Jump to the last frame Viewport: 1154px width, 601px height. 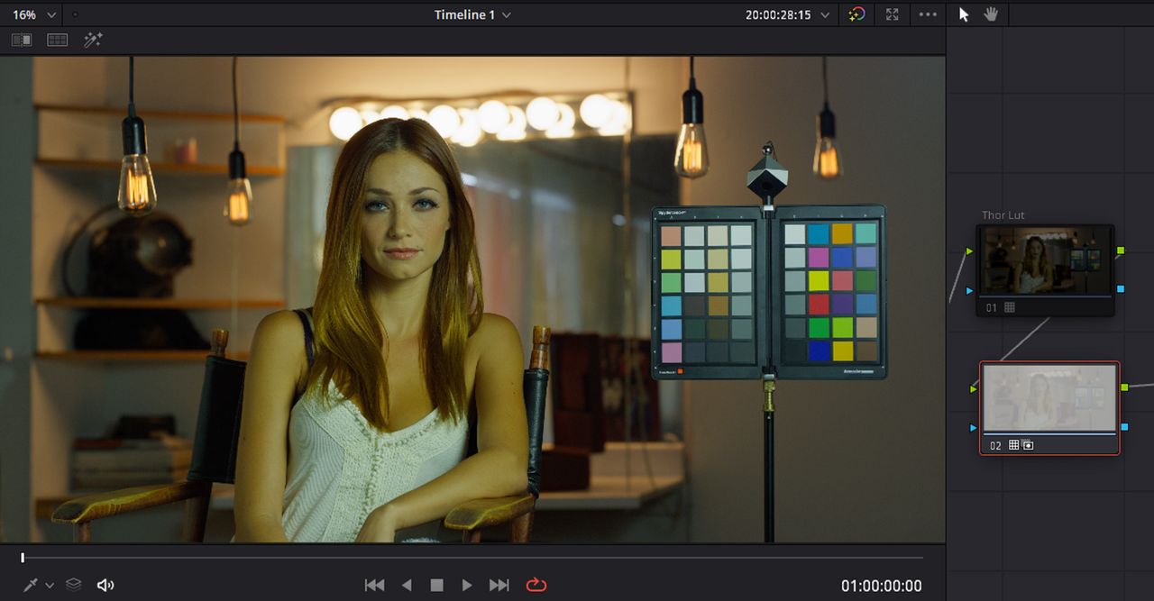(x=499, y=586)
